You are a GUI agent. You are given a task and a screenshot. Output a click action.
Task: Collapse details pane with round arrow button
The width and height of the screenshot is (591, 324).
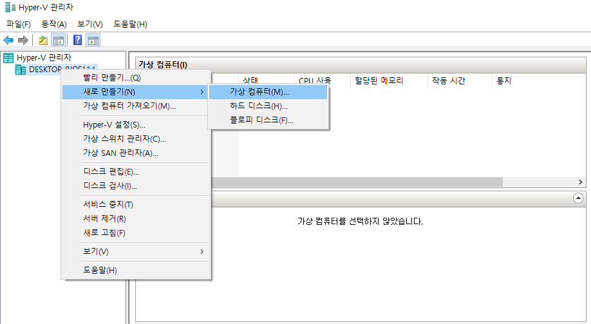[x=578, y=198]
